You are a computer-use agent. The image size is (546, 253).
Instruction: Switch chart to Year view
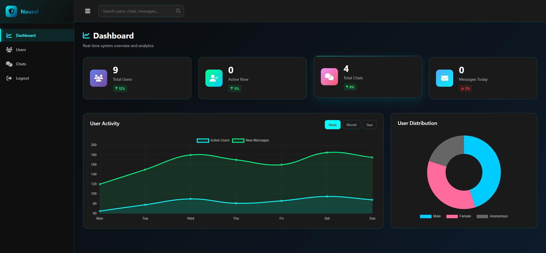[370, 125]
